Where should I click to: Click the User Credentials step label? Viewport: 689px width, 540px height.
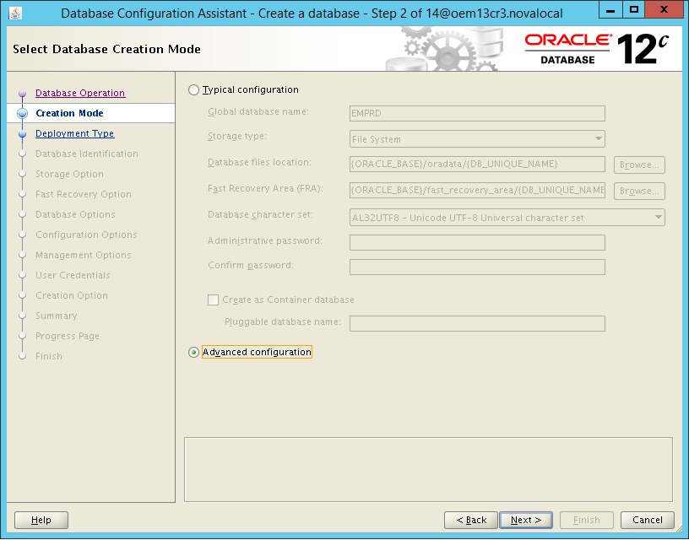pyautogui.click(x=73, y=275)
